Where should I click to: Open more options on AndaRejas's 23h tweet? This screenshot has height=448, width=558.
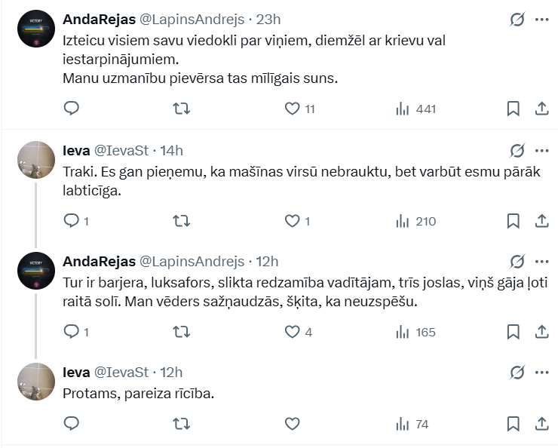541,20
